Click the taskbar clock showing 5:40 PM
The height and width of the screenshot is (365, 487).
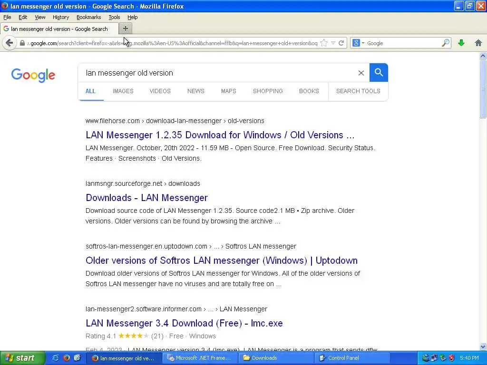469,358
